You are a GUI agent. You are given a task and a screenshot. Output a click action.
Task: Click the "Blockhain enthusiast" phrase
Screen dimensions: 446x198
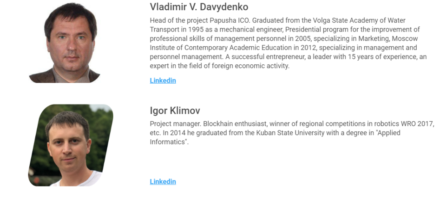coord(235,124)
